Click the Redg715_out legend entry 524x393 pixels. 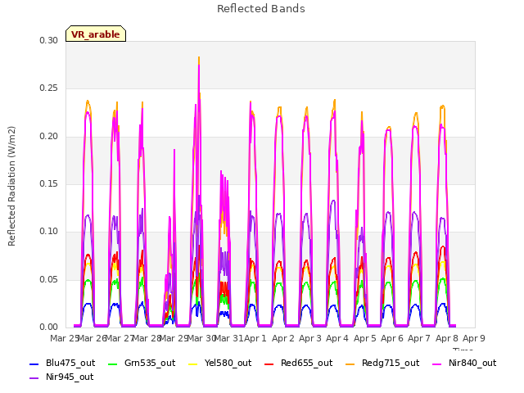(382, 364)
